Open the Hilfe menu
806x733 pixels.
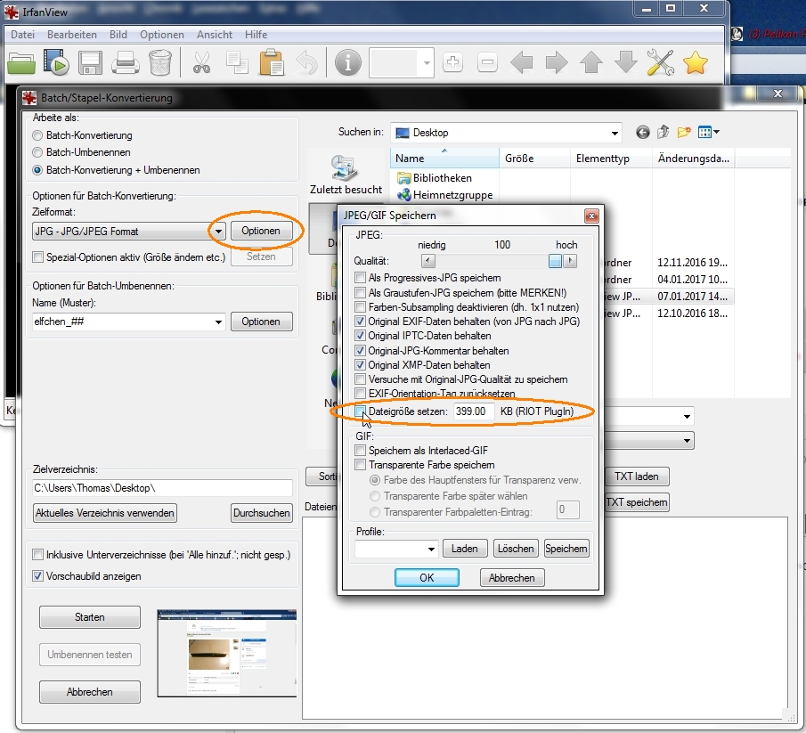[x=256, y=35]
